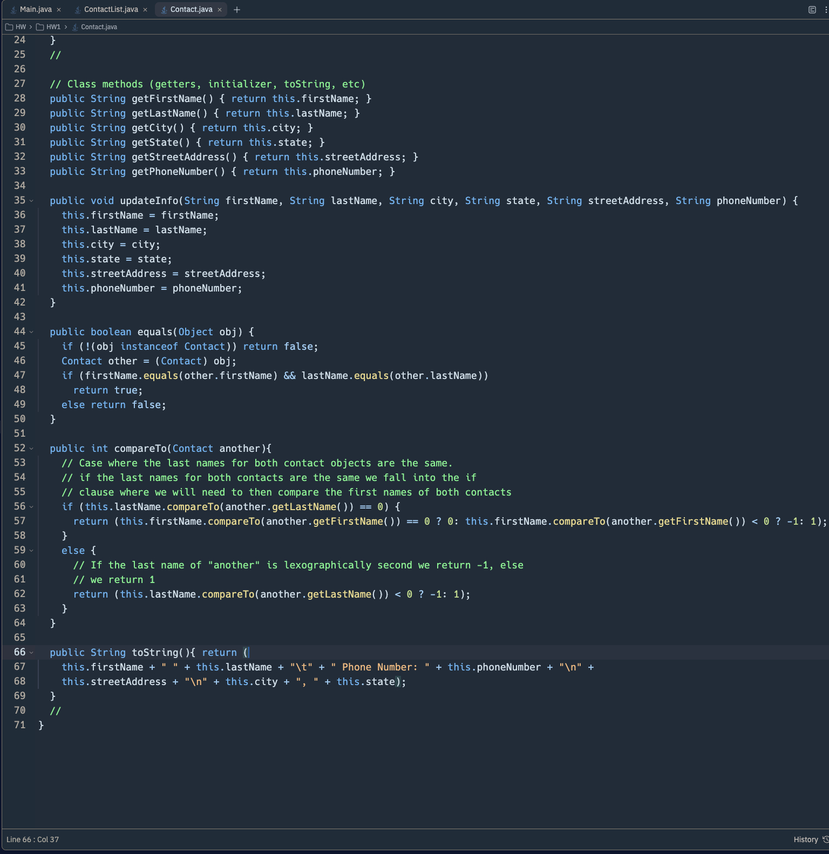This screenshot has width=829, height=854.
Task: Click line number 71 in the gutter
Action: [x=19, y=725]
